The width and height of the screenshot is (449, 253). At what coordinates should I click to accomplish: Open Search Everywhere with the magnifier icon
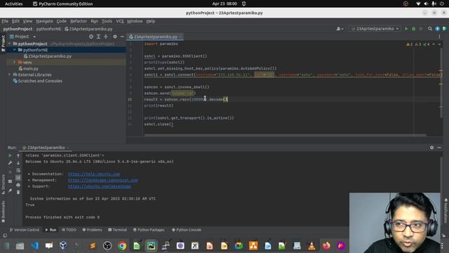pos(430,29)
